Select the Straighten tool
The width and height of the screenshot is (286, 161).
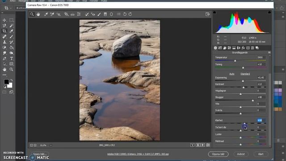coord(72,14)
